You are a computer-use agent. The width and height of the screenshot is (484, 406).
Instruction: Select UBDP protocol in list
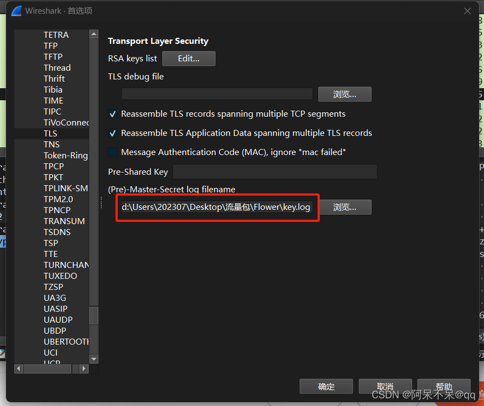pos(55,331)
